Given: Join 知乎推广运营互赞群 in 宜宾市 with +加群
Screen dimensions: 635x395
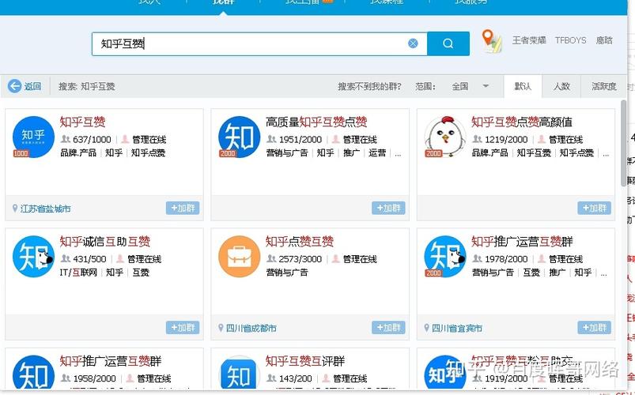Looking at the screenshot, I should tap(594, 327).
